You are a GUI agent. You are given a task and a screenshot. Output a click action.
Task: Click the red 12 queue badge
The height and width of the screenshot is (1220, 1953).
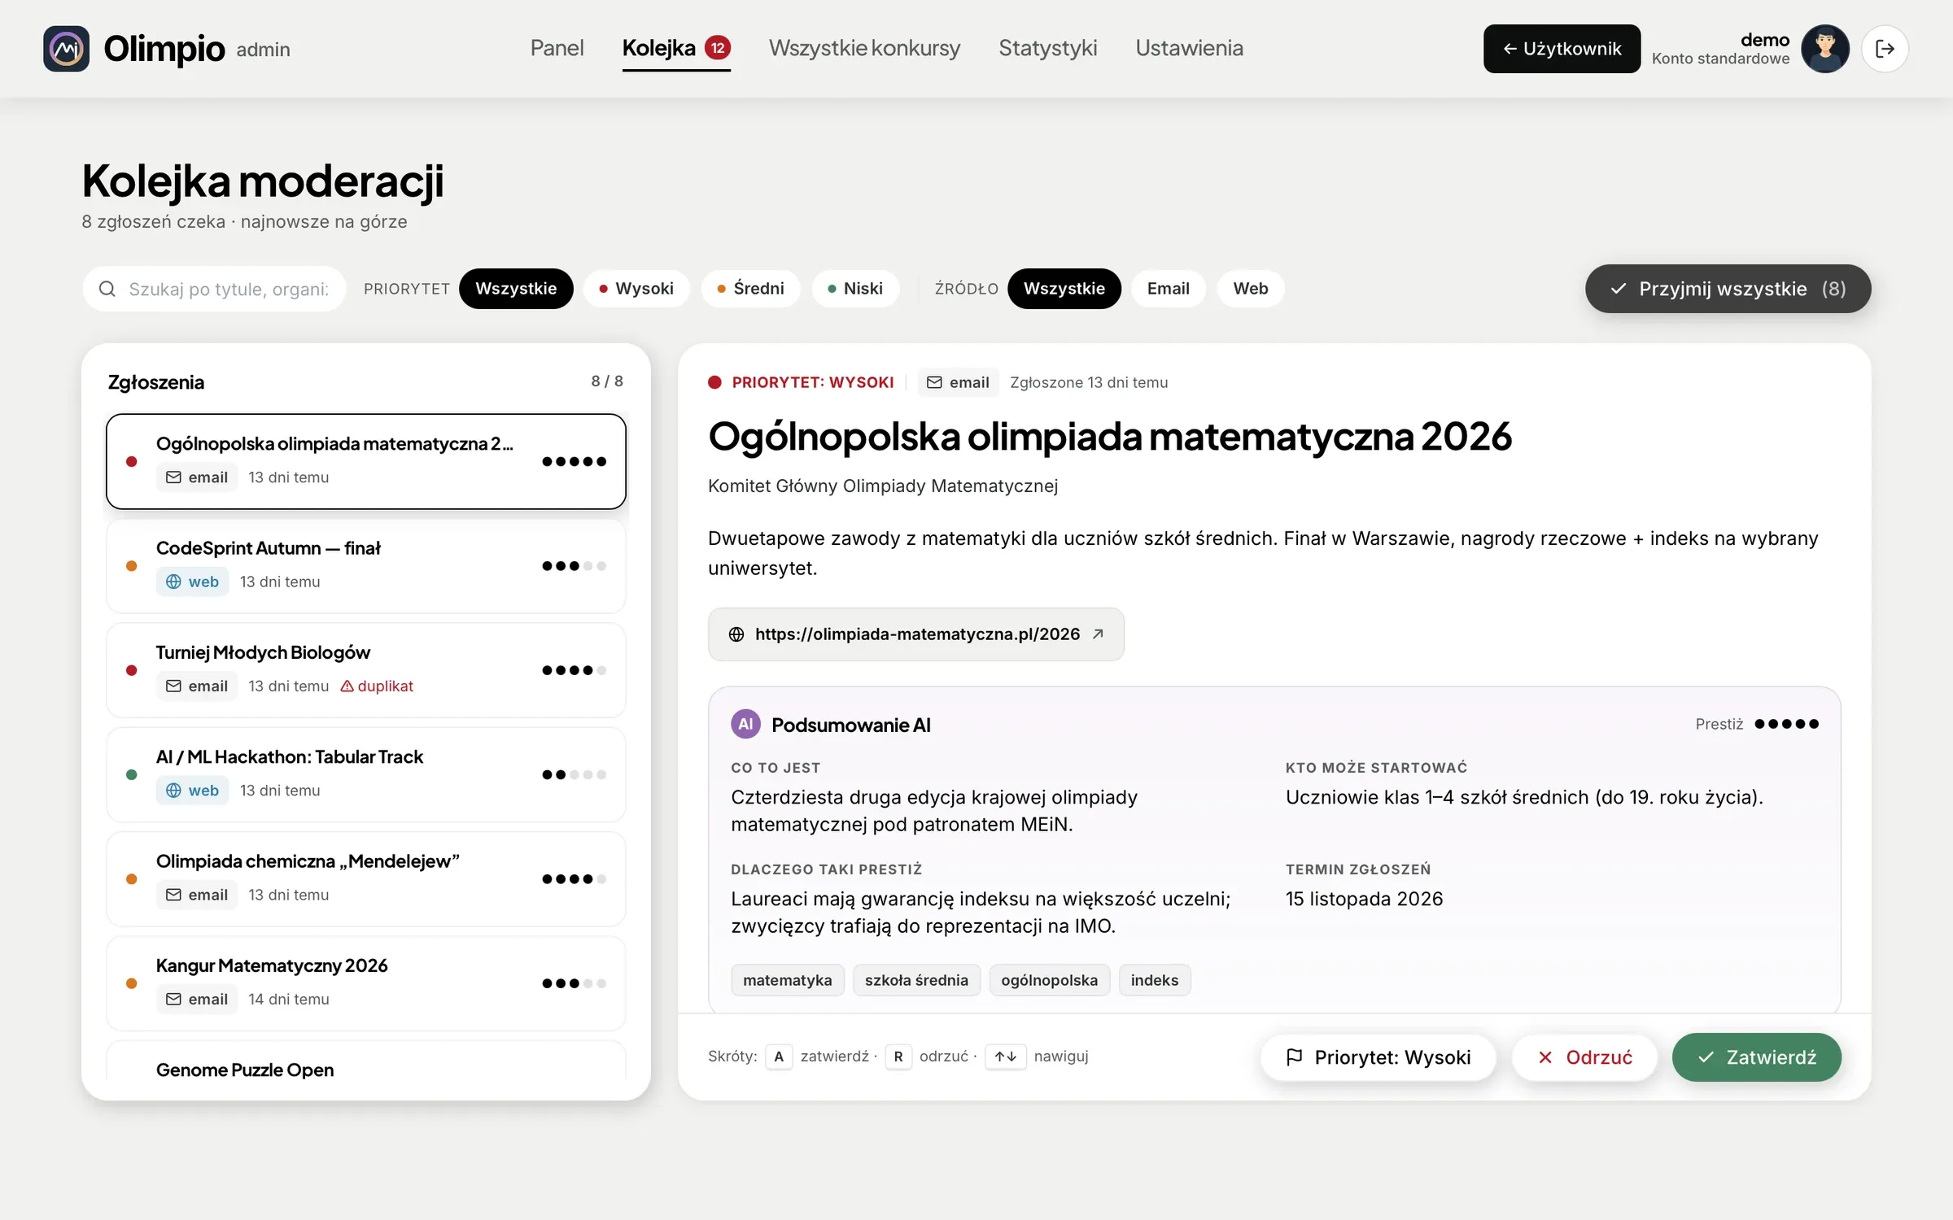[717, 48]
